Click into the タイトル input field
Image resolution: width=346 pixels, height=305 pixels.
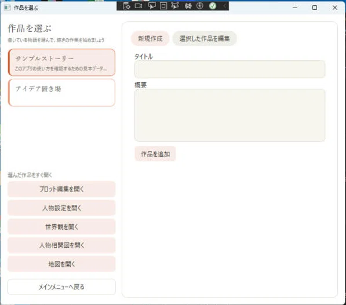230,69
